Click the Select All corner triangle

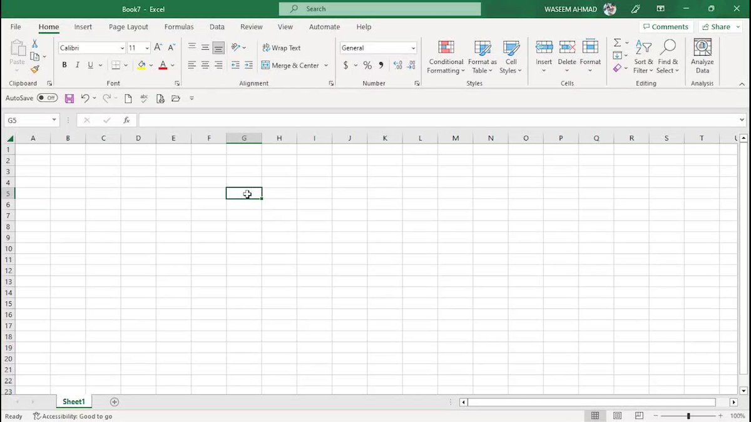pos(10,139)
